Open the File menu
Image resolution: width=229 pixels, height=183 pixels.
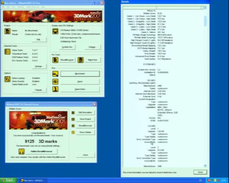tap(3, 7)
